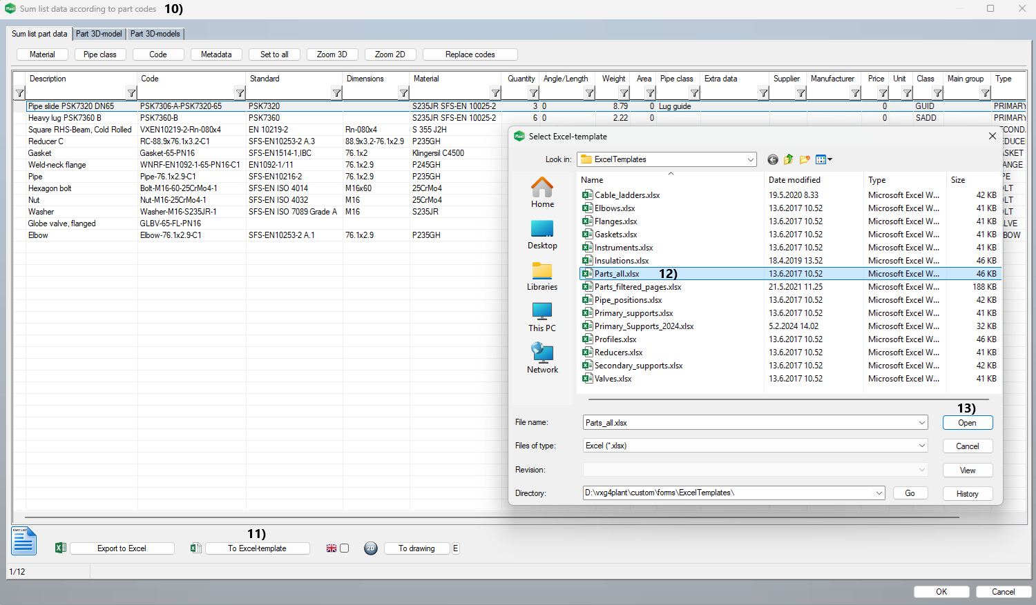Open Desktop location in places sidebar
The height and width of the screenshot is (605, 1036).
[x=542, y=235]
